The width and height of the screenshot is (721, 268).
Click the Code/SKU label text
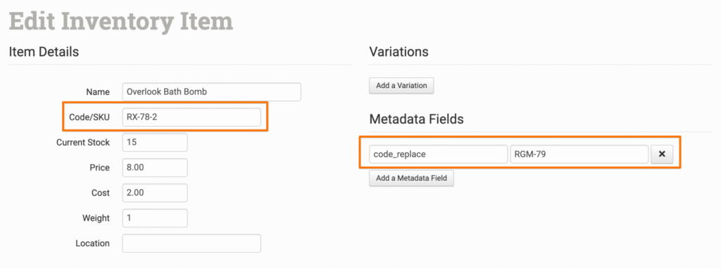tap(89, 117)
